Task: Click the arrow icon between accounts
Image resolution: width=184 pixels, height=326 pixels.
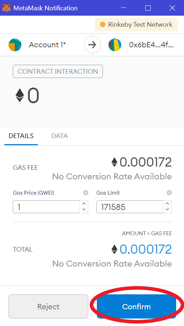Action: point(93,45)
